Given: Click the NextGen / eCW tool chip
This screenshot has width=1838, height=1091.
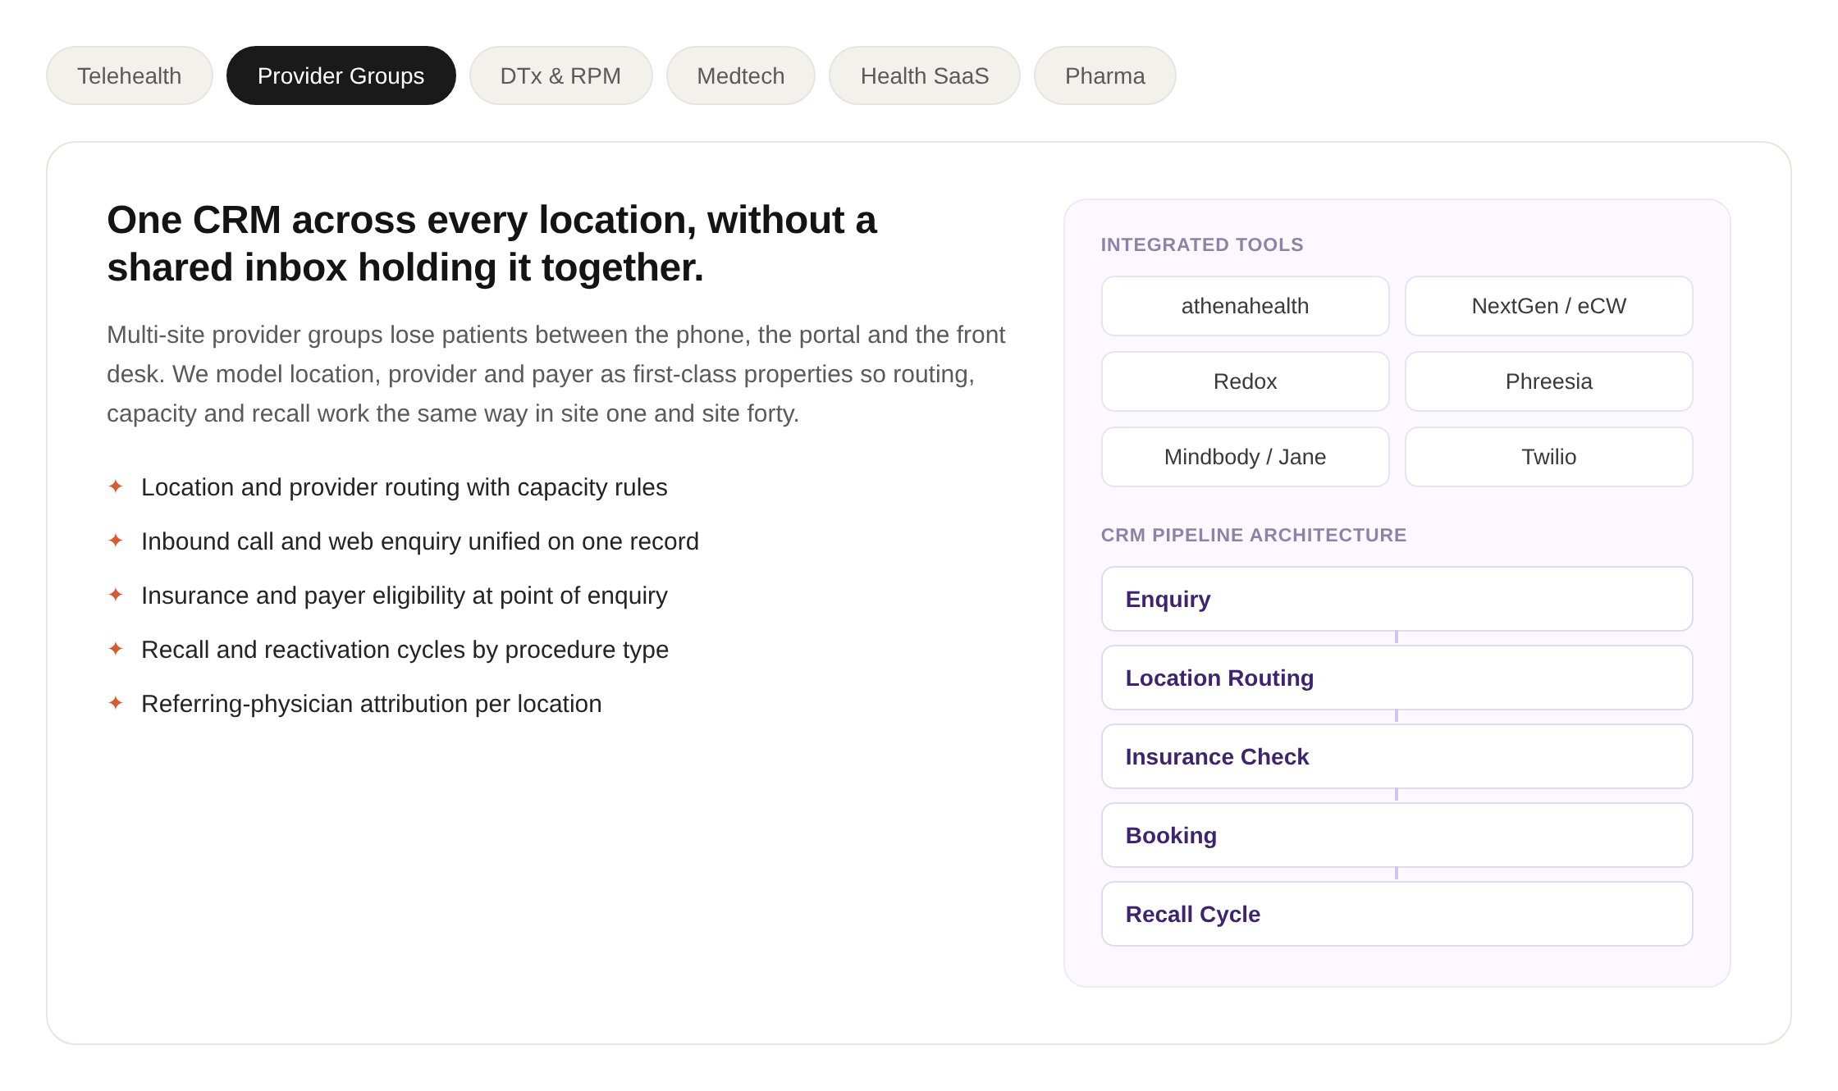Looking at the screenshot, I should click(x=1549, y=306).
